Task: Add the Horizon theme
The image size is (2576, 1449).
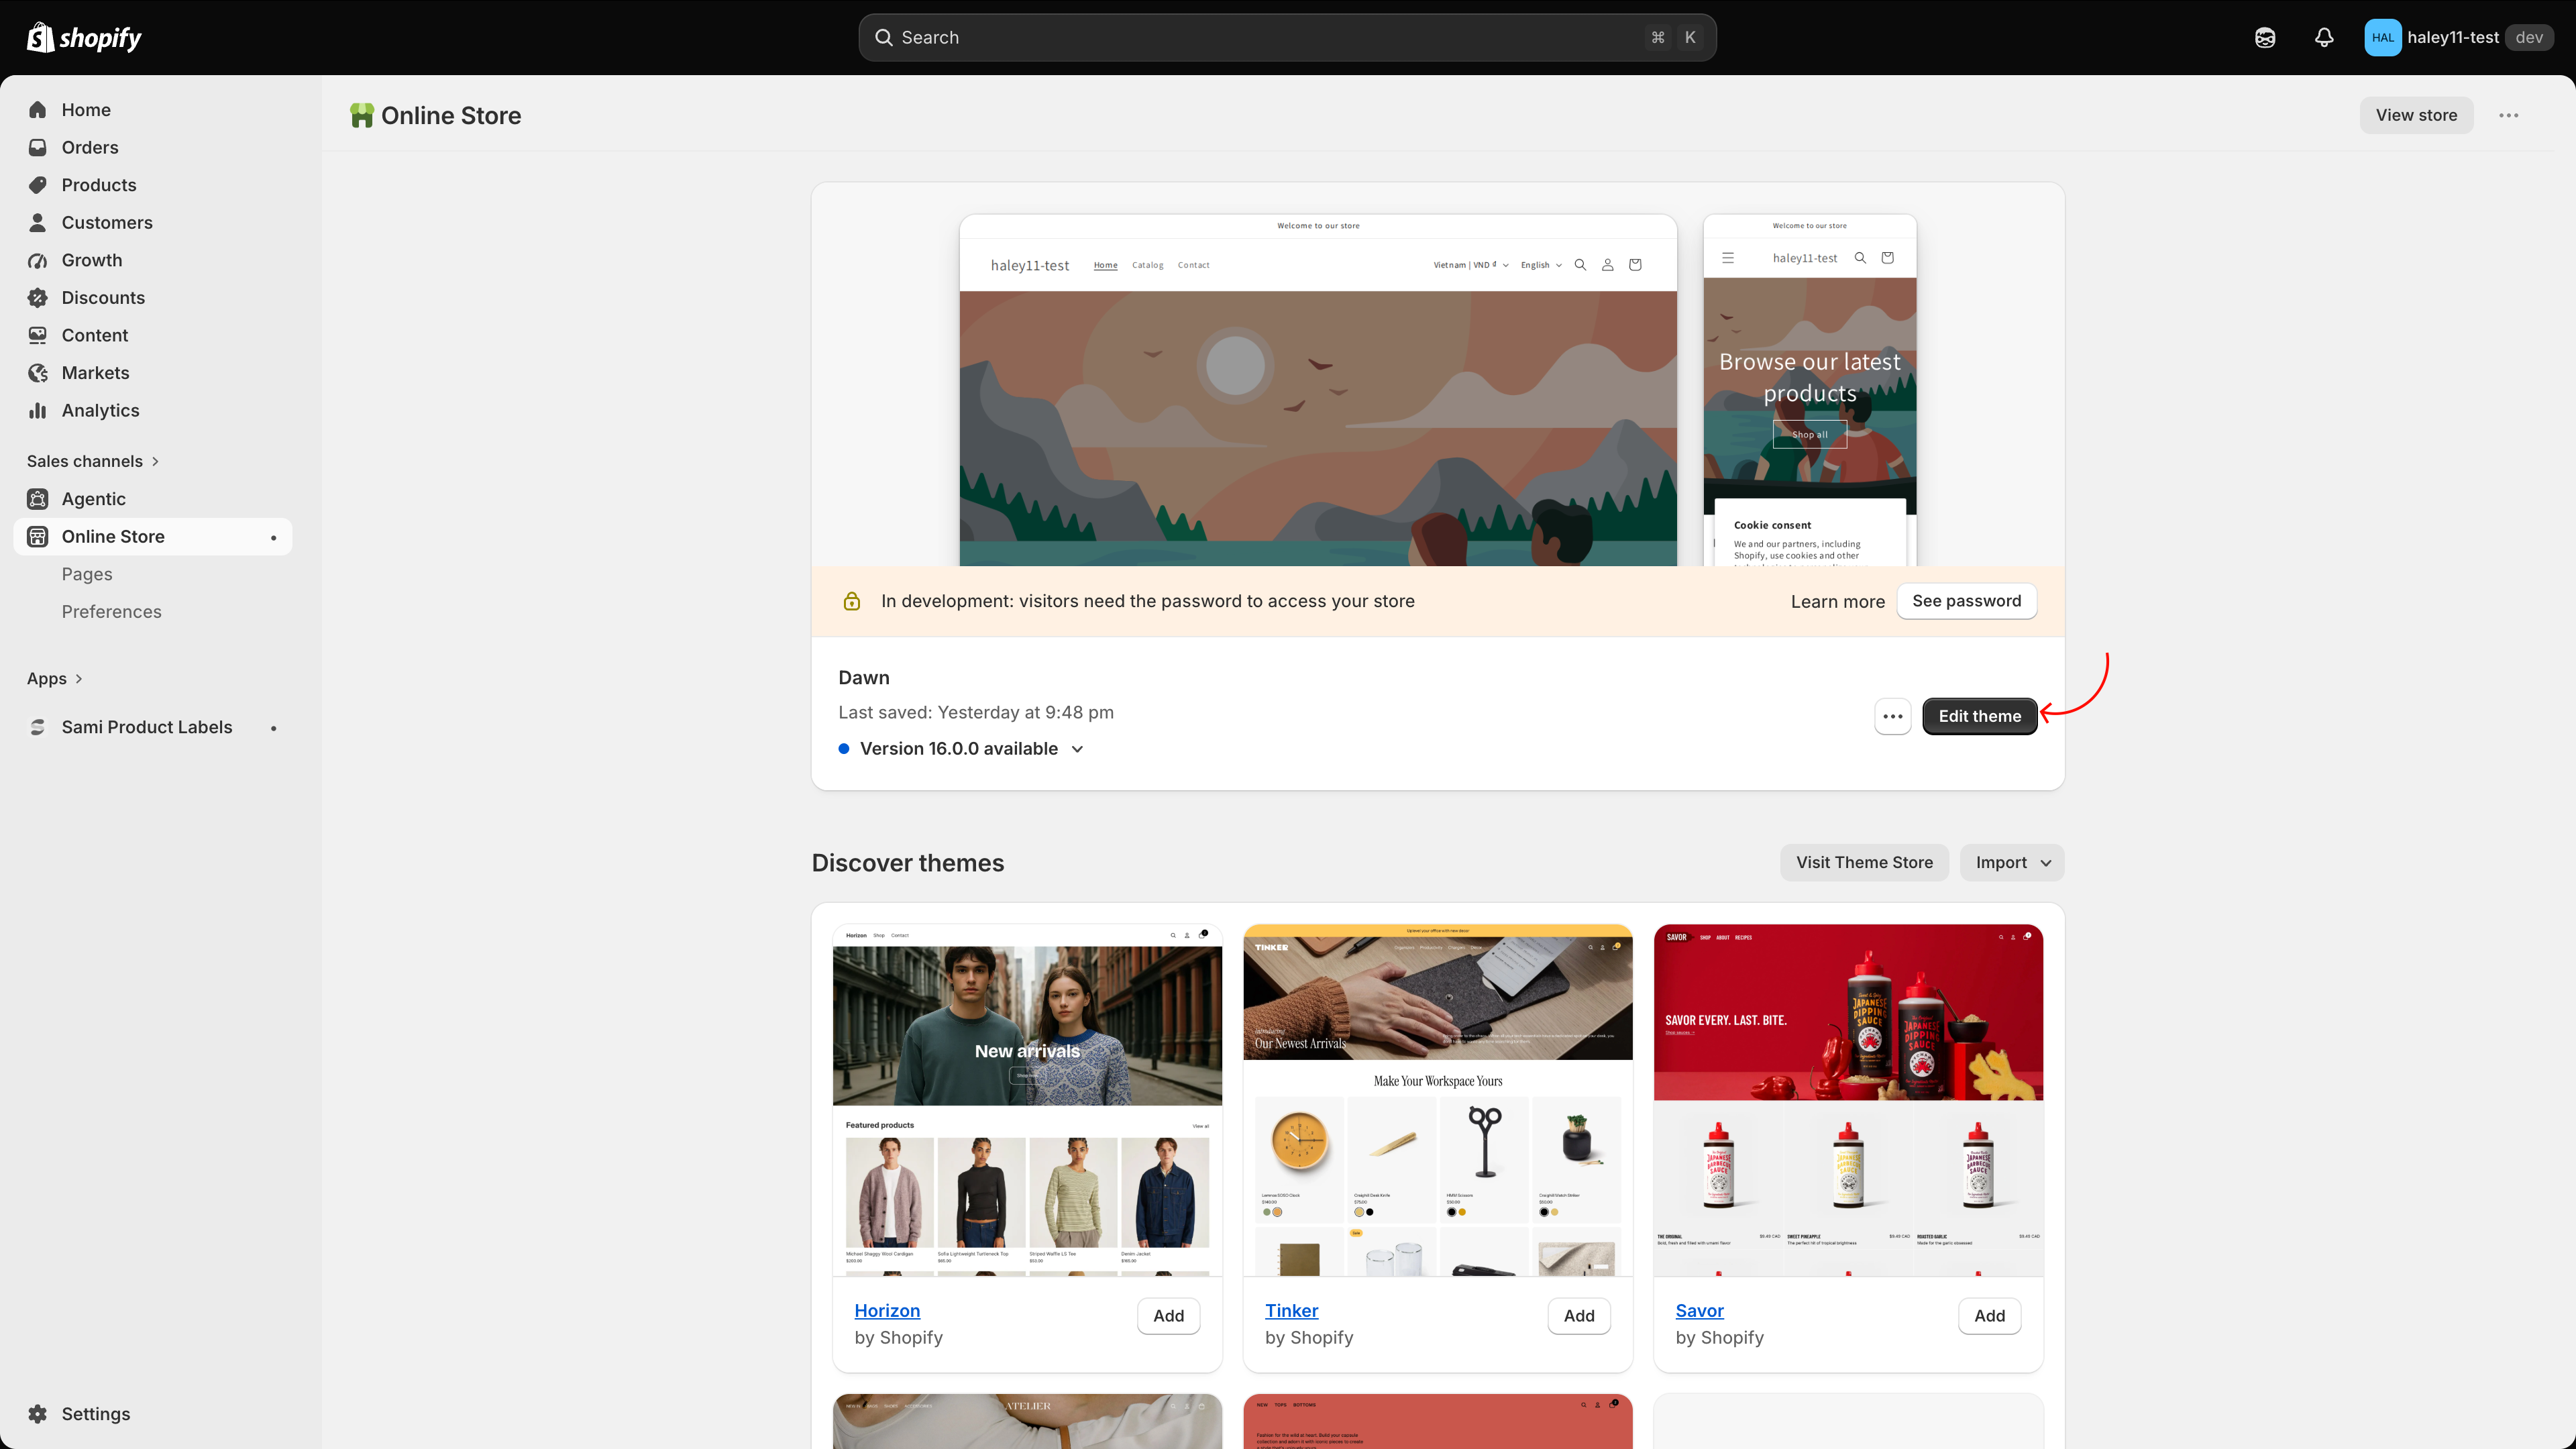Action: [1168, 1316]
